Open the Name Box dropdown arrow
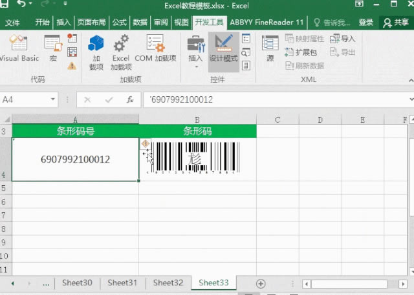The image size is (414, 295). [x=53, y=100]
